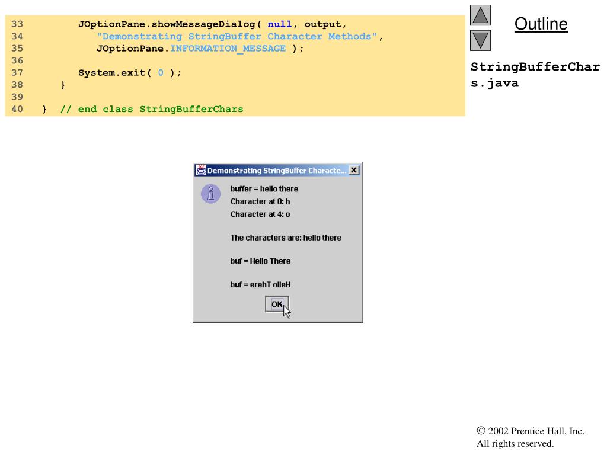Click the string "Demonstrating StringBuffer Character Methods"

pos(237,36)
